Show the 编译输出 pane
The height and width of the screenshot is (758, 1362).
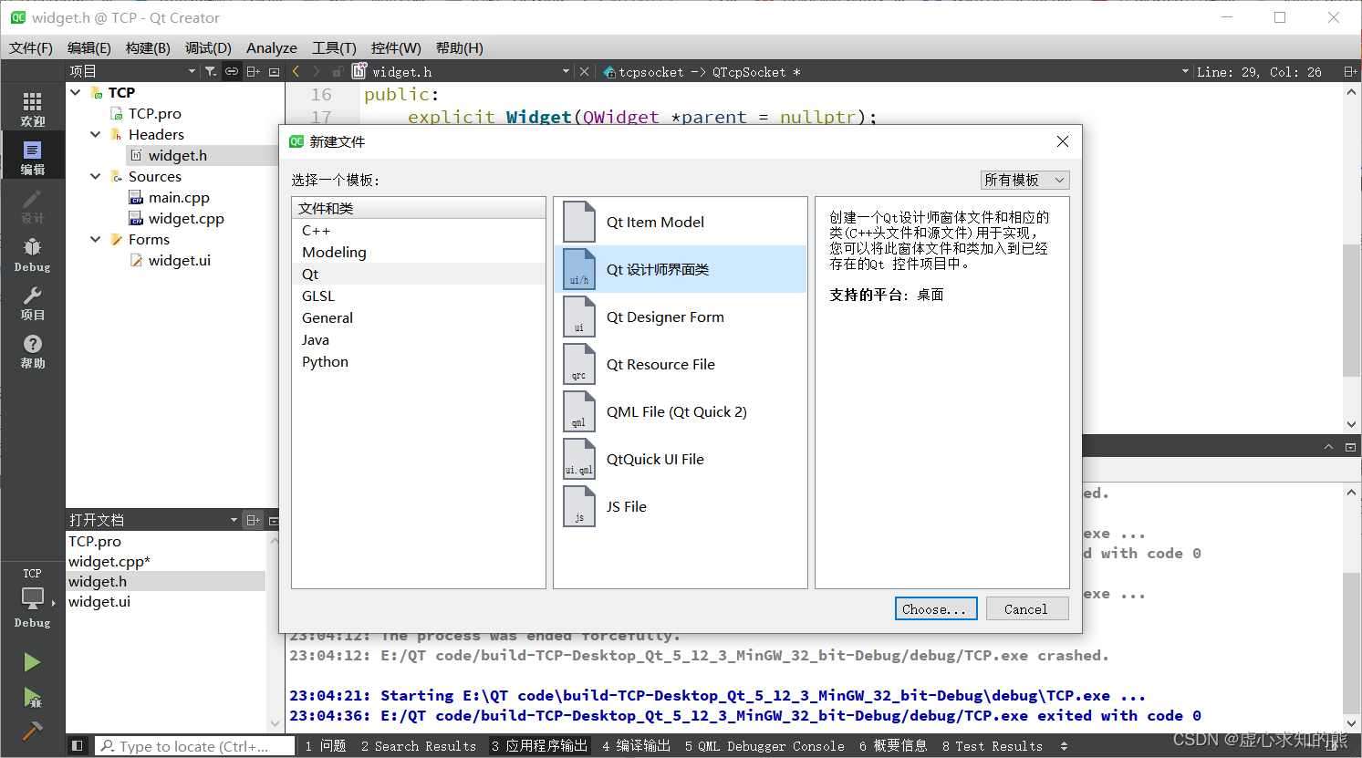pyautogui.click(x=636, y=745)
